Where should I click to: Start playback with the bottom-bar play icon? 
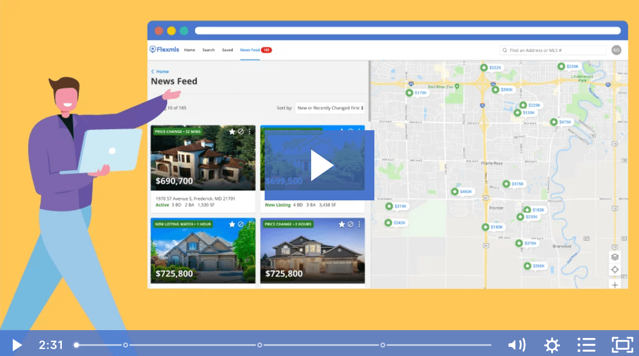17,345
